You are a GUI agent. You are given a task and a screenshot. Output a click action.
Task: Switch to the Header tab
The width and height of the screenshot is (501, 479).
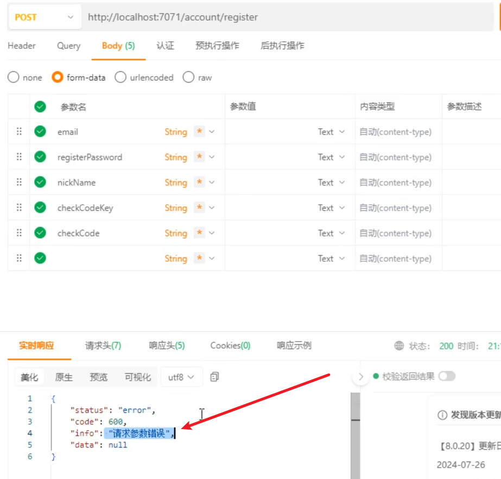click(22, 46)
